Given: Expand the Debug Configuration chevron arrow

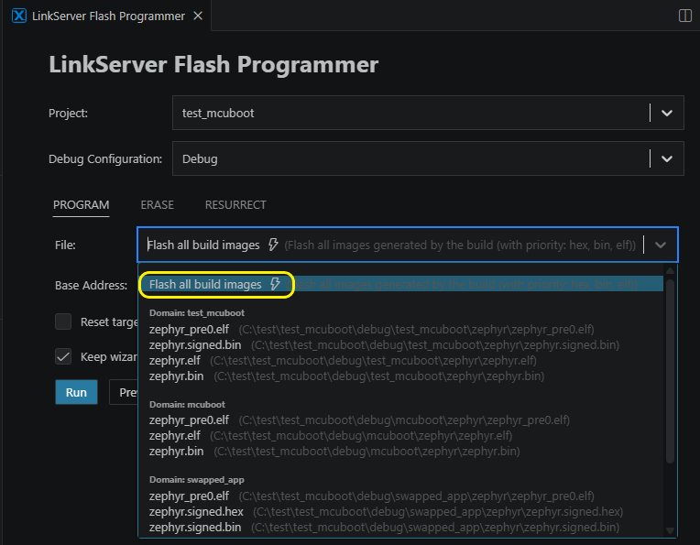Looking at the screenshot, I should (666, 158).
